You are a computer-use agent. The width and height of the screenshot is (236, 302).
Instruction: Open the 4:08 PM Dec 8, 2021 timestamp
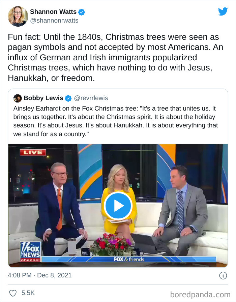pos(40,275)
